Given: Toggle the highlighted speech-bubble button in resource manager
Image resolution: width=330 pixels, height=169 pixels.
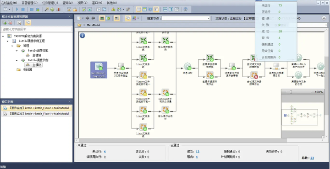Looking at the screenshot, I should coord(28,23).
